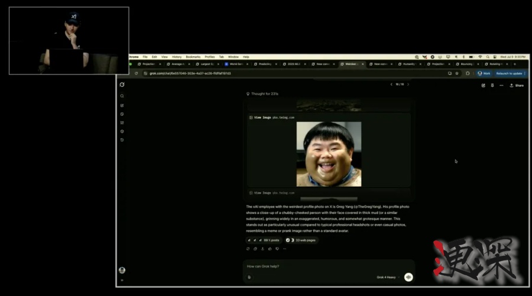Switch to the 2025 MLB tab

click(293, 64)
